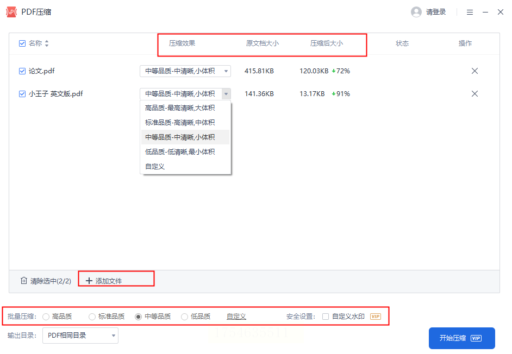Enable the 自定义水印 checkbox

click(325, 317)
